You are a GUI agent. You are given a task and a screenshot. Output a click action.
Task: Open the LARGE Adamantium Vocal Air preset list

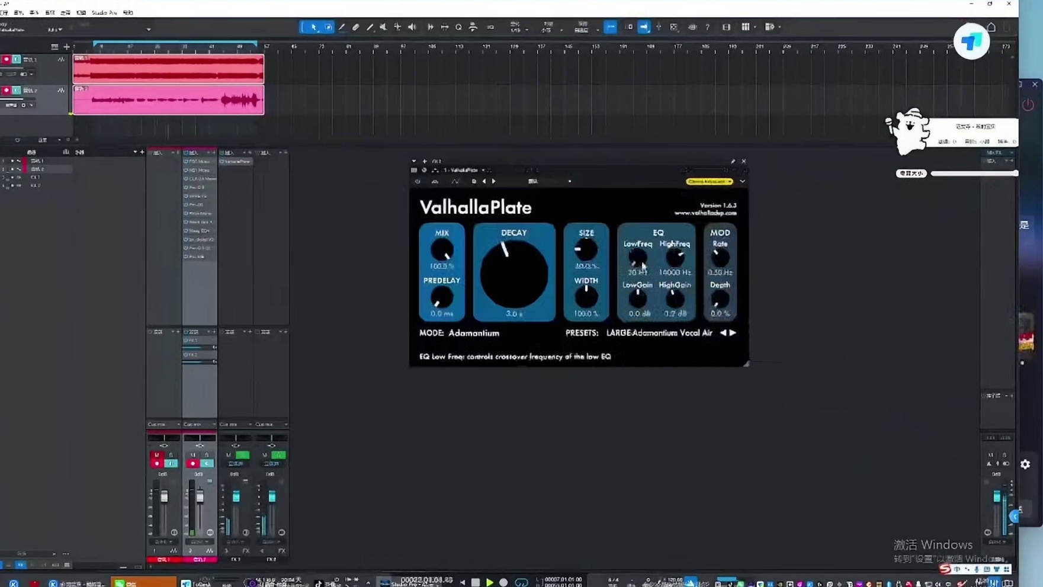point(659,333)
